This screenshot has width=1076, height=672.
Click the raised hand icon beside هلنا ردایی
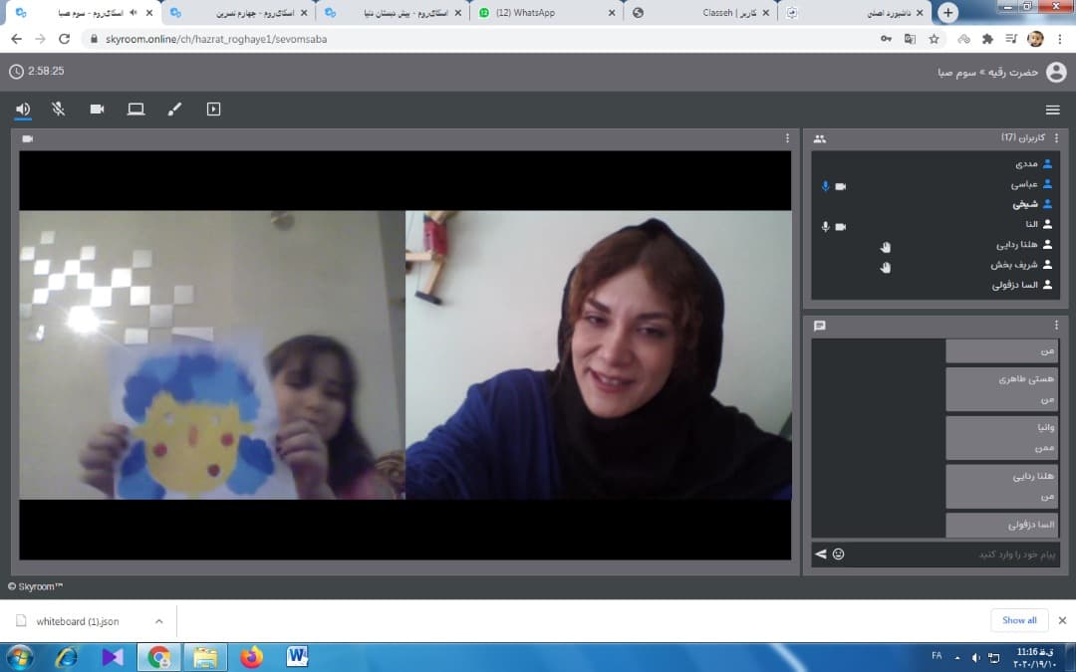pyautogui.click(x=885, y=246)
